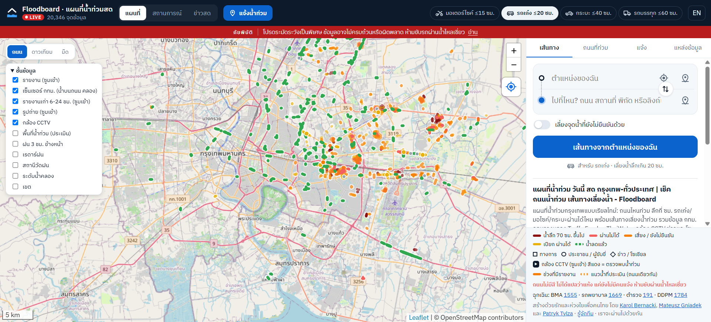The image size is (711, 322).
Task: Click the side panel scrollbar
Action: click(707, 106)
